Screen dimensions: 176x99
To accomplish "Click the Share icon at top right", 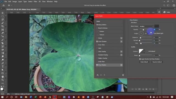I will tap(174, 5).
